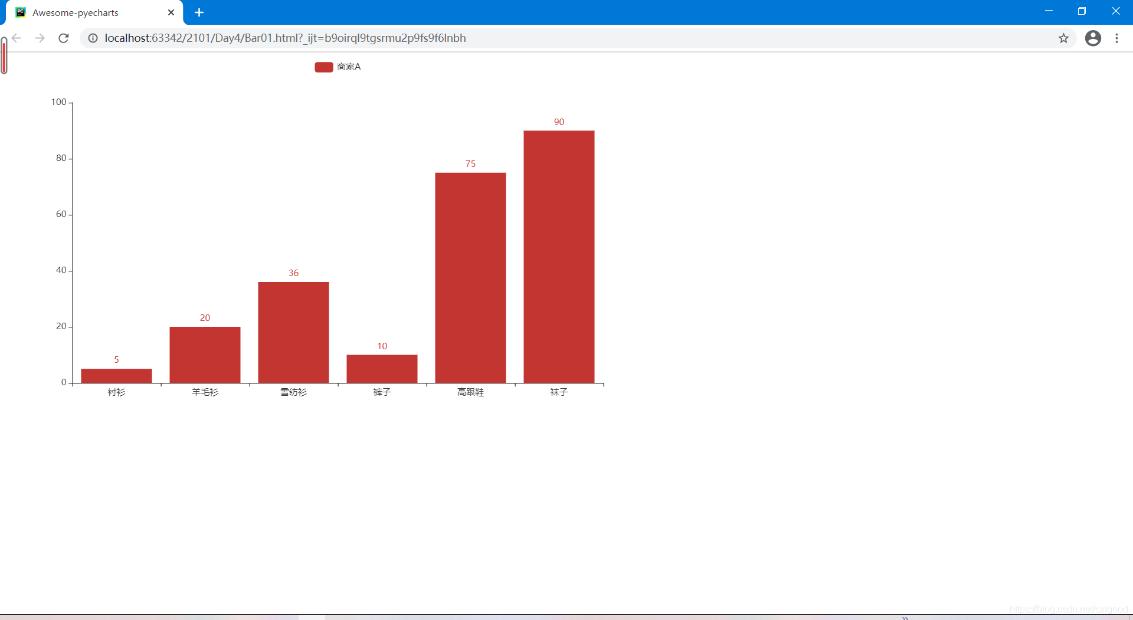
Task: Toggle the 商家A legend series
Action: 338,67
